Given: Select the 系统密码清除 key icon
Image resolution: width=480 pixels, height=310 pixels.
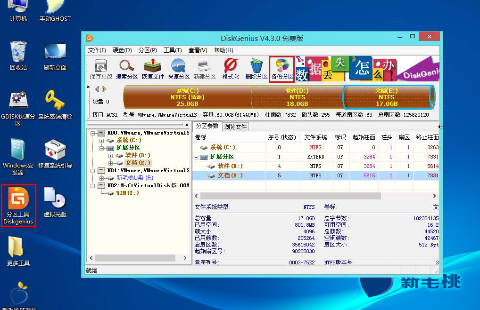Looking at the screenshot, I should click(x=55, y=105).
